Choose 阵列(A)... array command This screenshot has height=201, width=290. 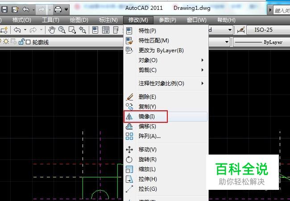click(166, 136)
